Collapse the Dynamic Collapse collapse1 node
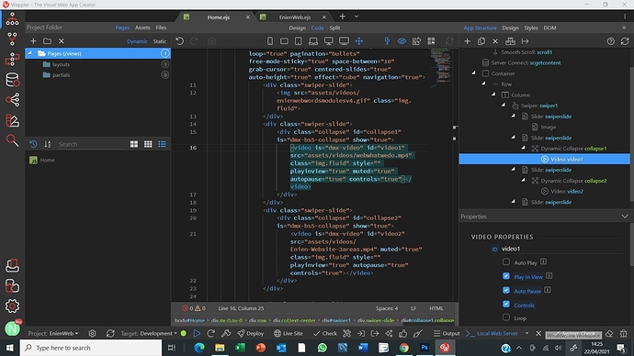This screenshot has height=356, width=634. (x=523, y=148)
